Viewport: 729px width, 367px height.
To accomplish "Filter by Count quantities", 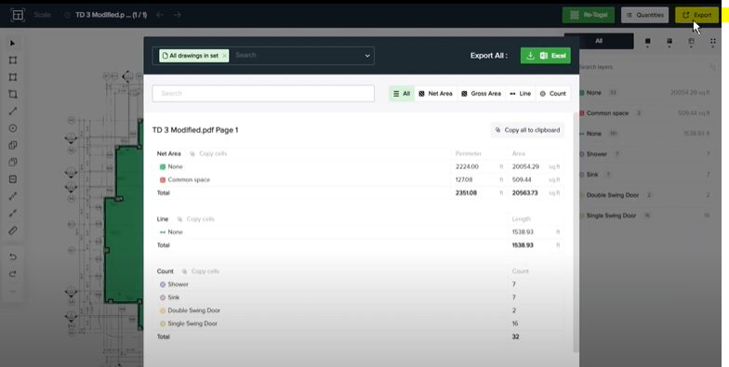I will coord(552,93).
